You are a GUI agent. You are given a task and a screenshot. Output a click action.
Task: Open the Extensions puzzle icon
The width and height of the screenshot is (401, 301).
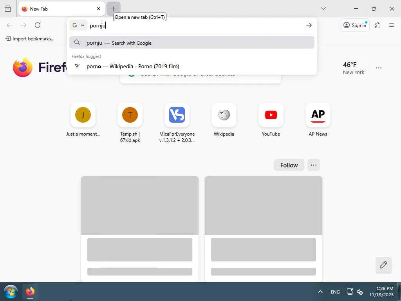378,25
